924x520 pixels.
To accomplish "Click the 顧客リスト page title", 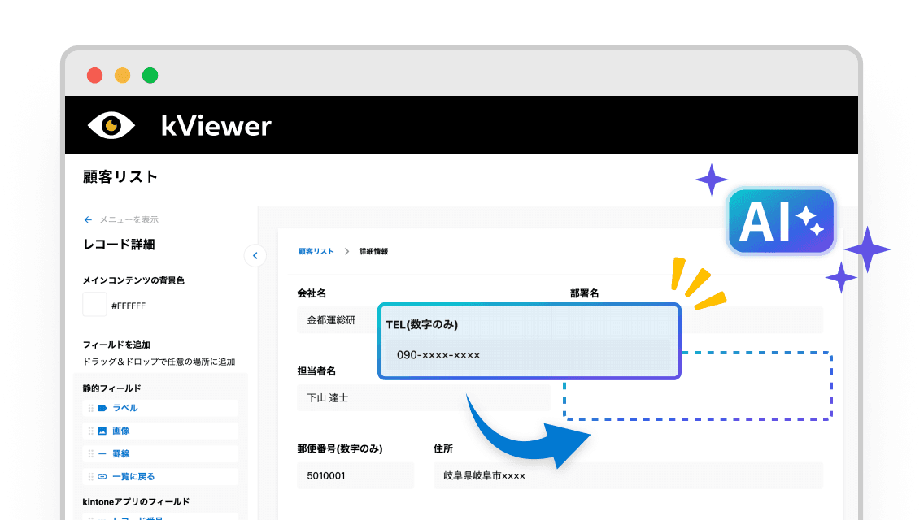I will click(120, 176).
